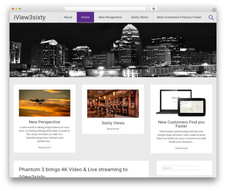Click the round extension icon beside the address bar
The image size is (226, 191).
click(154, 9)
